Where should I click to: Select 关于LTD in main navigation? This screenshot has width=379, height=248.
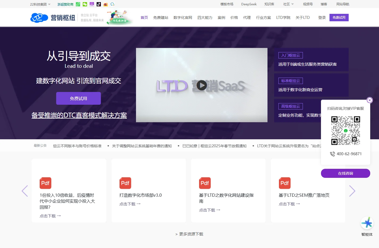(x=303, y=18)
